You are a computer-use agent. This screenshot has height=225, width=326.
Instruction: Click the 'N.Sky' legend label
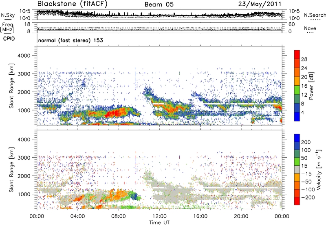[x=8, y=15]
